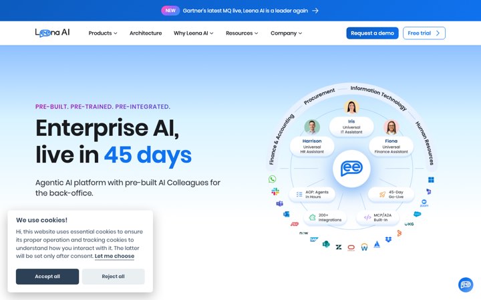The image size is (481, 300).
Task: Click Harrison avatar photo
Action: click(312, 127)
